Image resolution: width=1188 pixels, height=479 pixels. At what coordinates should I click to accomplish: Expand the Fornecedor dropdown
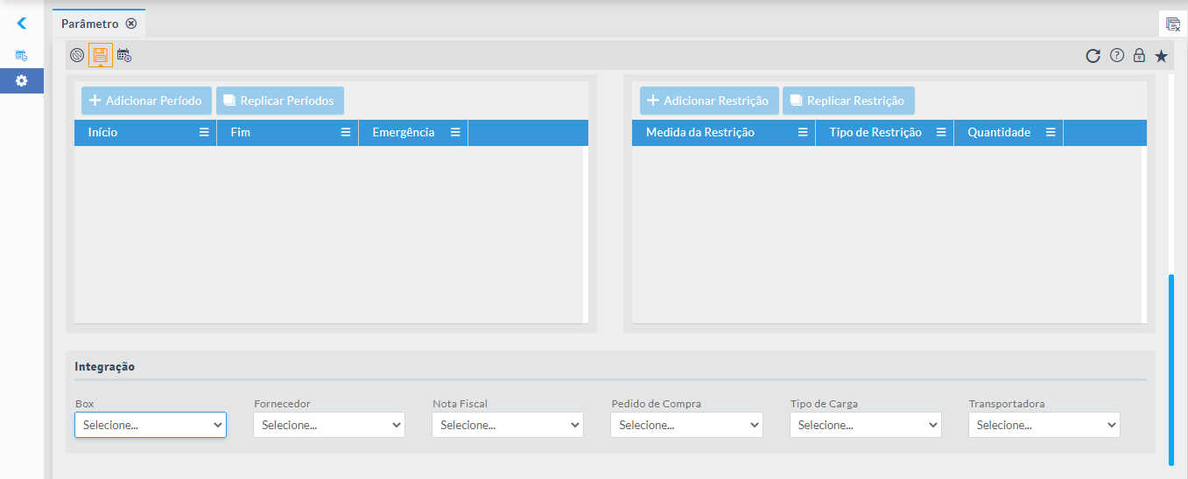pyautogui.click(x=329, y=425)
